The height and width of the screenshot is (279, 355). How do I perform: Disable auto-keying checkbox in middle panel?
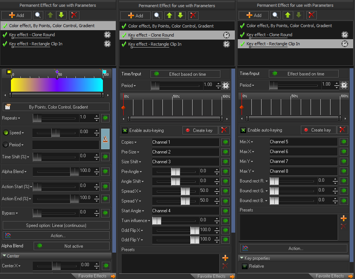(125, 130)
